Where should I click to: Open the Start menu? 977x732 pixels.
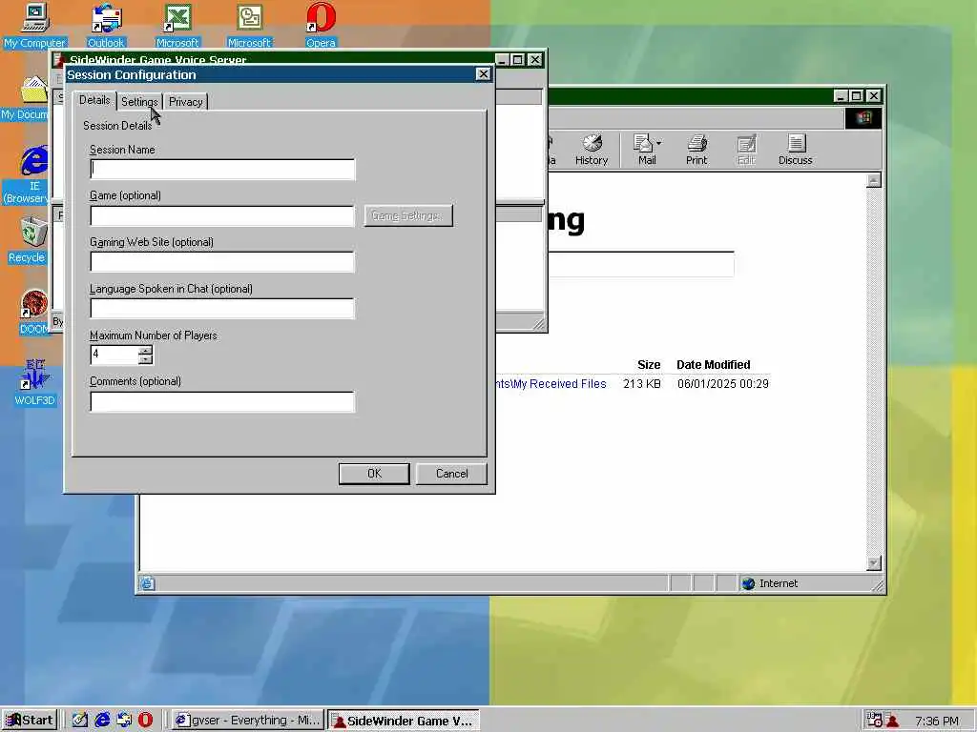coord(30,721)
